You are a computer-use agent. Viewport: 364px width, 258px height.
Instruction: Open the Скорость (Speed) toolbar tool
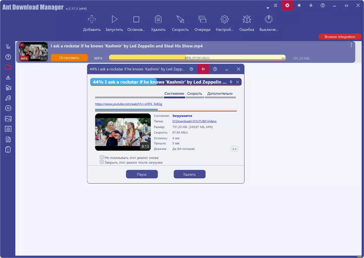tap(180, 19)
